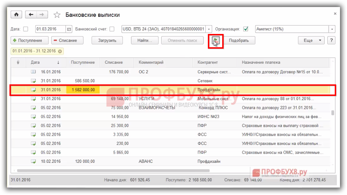Add window to favorites with star icon
The height and width of the screenshot is (195, 347).
[57, 15]
